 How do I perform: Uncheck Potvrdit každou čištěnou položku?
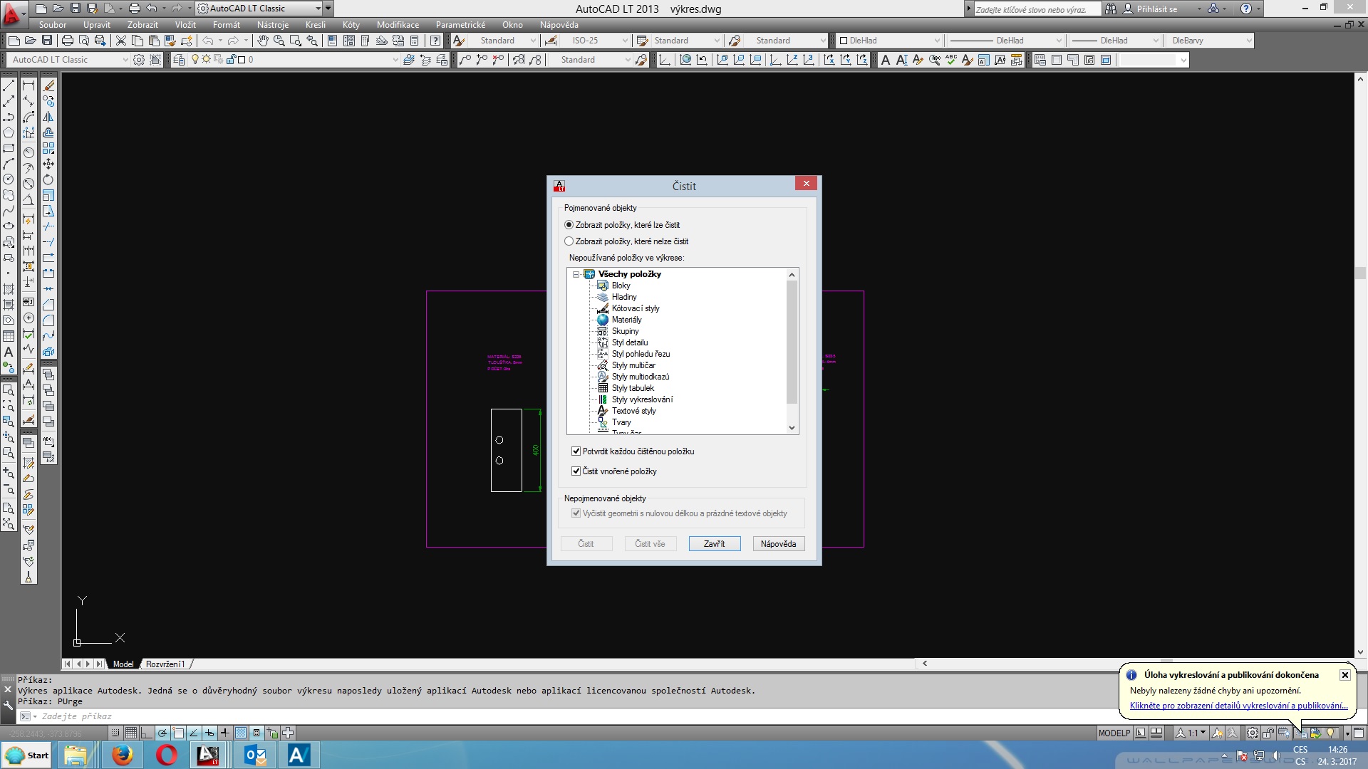(576, 451)
